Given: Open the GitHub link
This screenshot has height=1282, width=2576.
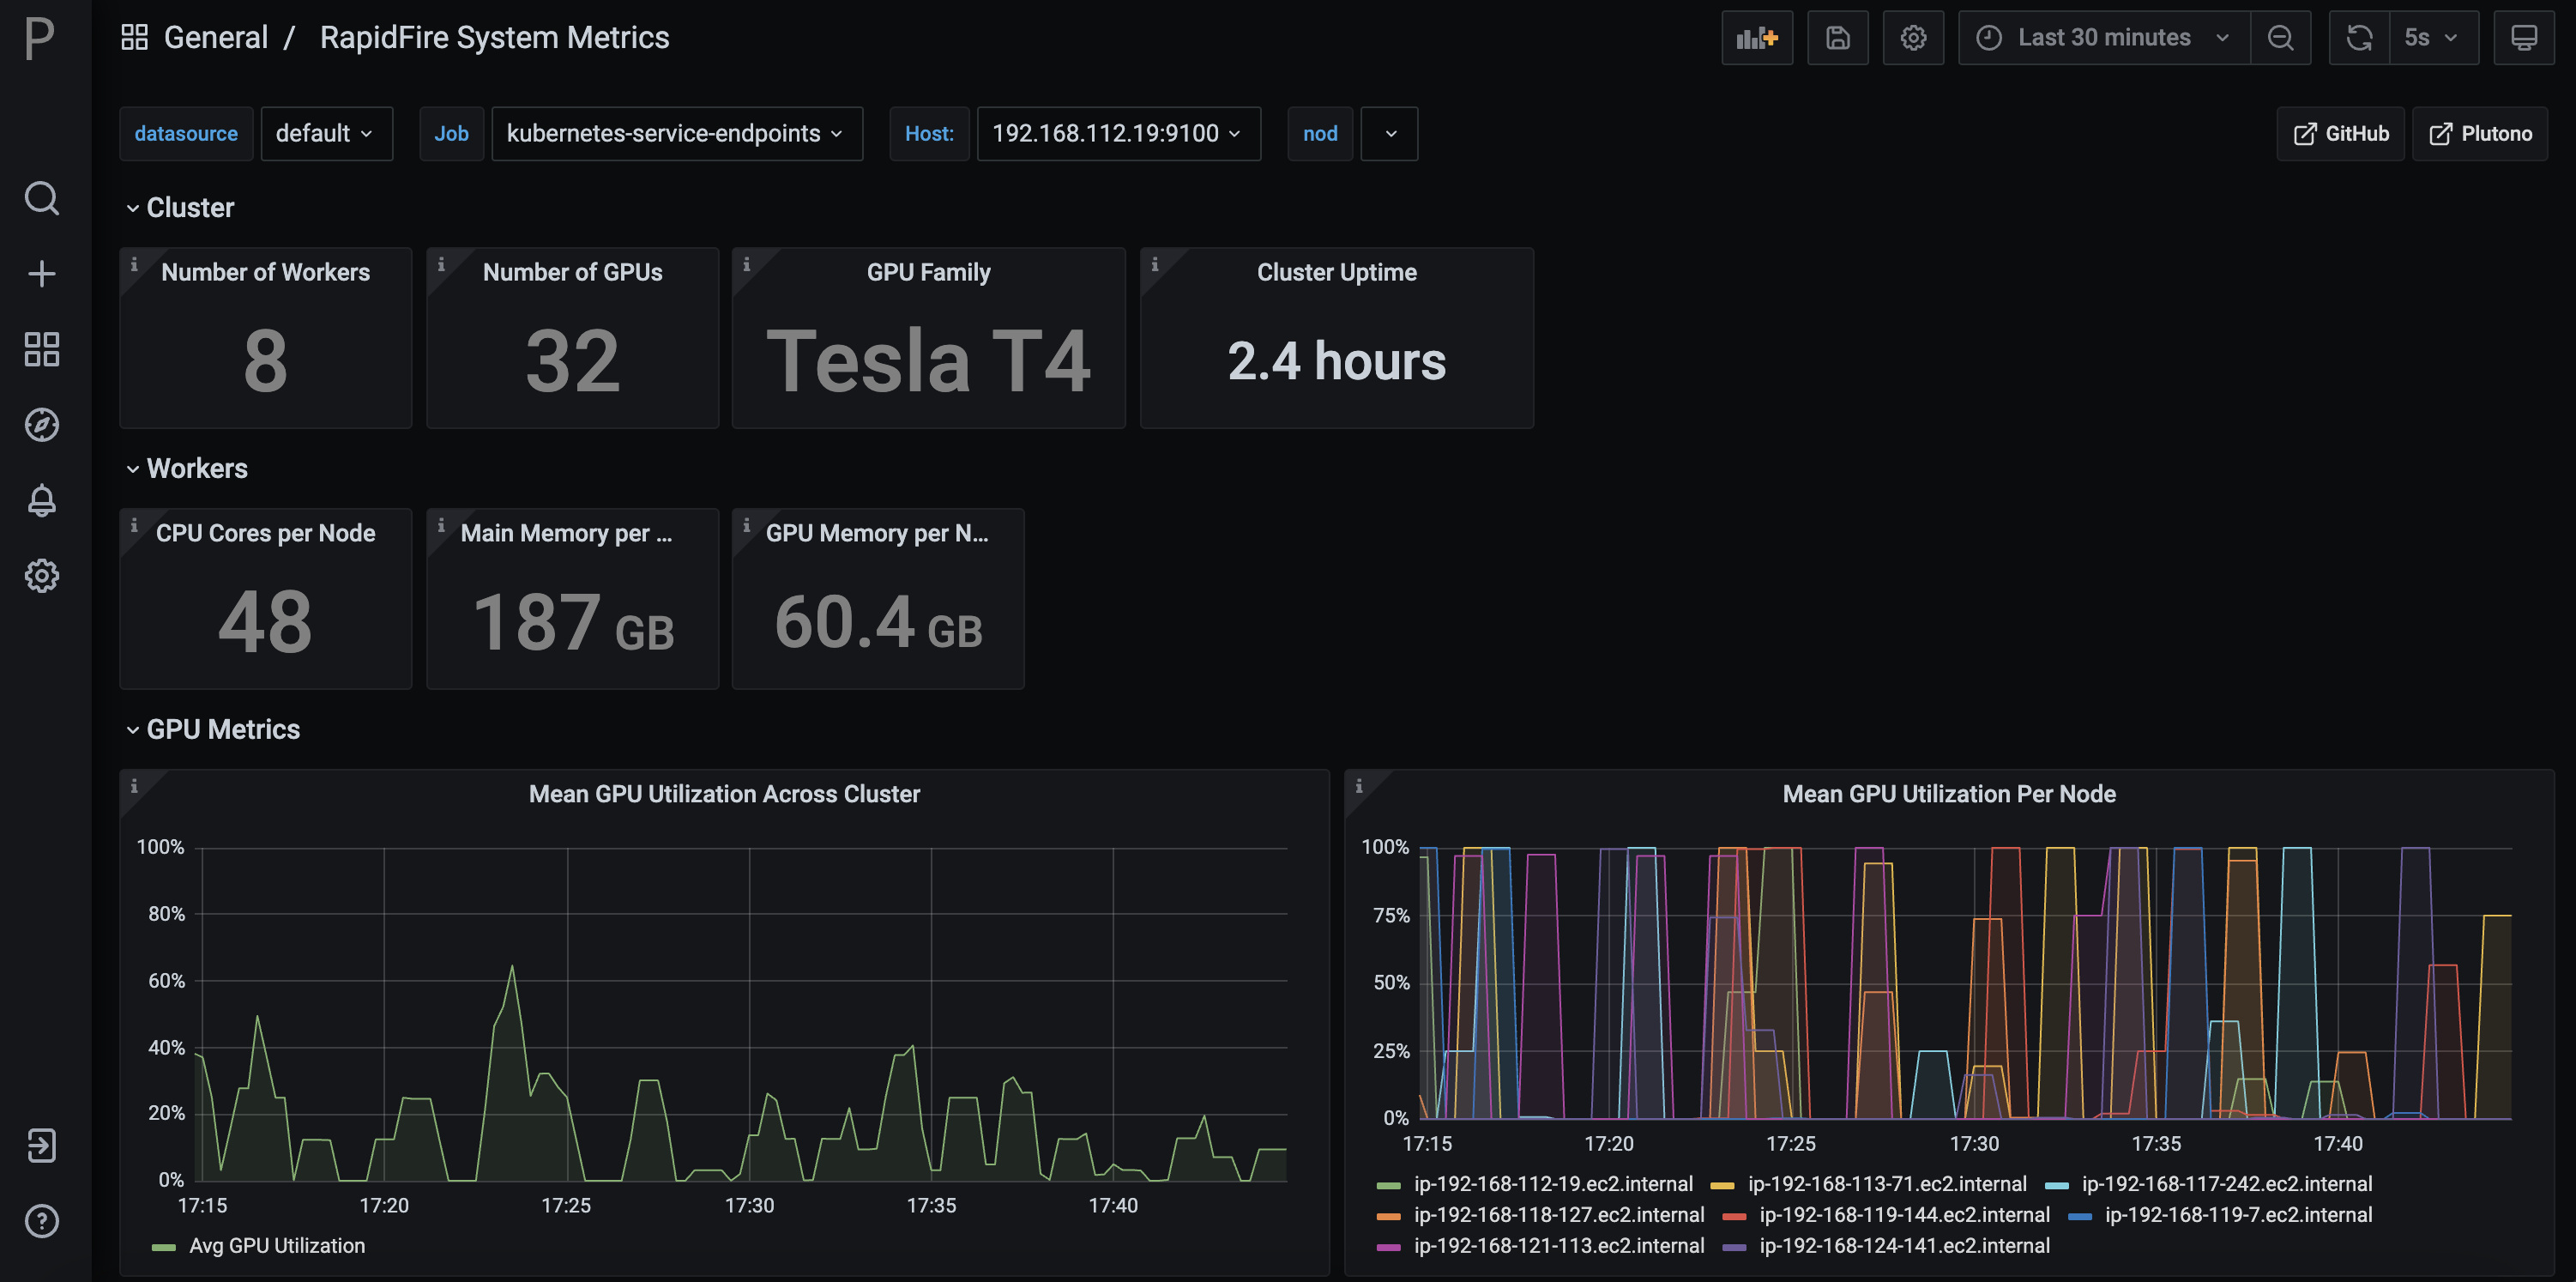Looking at the screenshot, I should (2340, 134).
